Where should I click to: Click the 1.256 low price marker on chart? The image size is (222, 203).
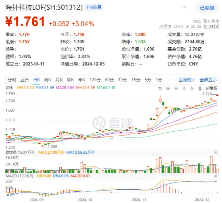pyautogui.click(x=52, y=146)
